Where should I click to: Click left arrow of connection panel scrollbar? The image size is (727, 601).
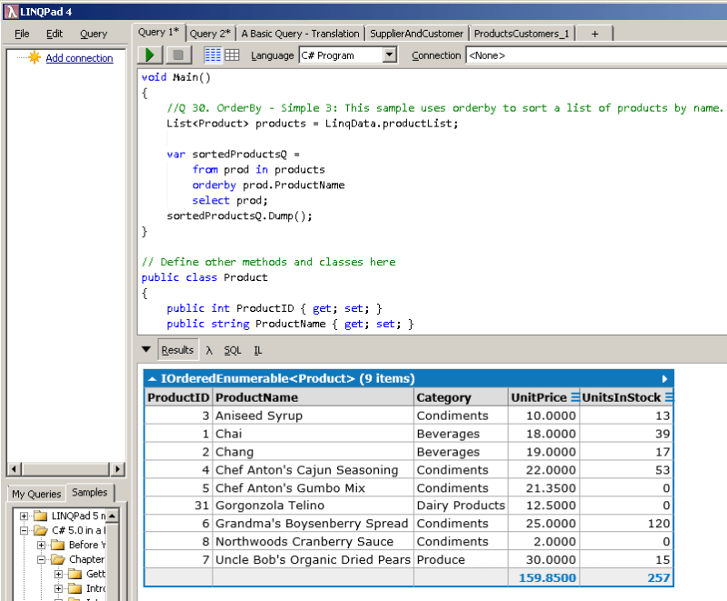pyautogui.click(x=14, y=469)
